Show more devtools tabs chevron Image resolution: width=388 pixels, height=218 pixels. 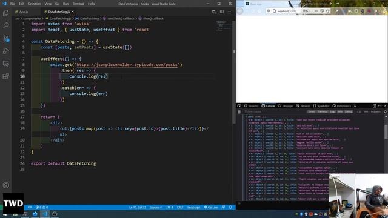[355, 106]
